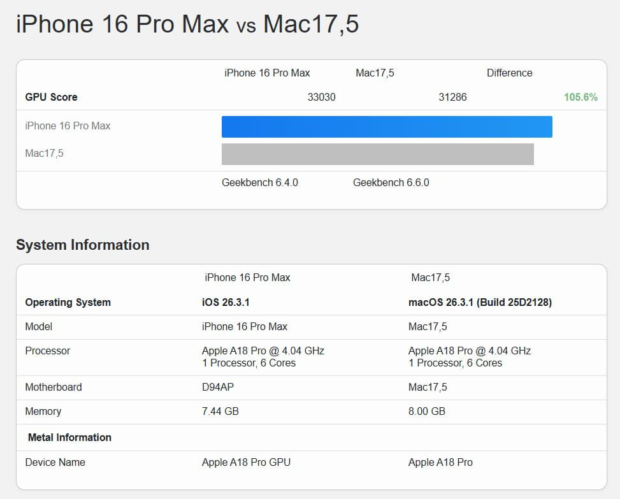Click the System Information section heading

click(83, 245)
